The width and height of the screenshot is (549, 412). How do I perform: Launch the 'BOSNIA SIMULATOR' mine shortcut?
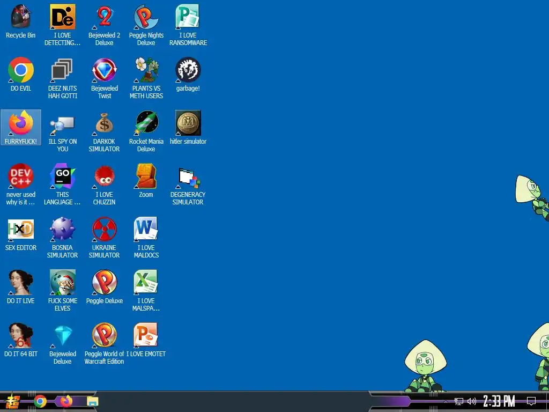[x=62, y=238]
